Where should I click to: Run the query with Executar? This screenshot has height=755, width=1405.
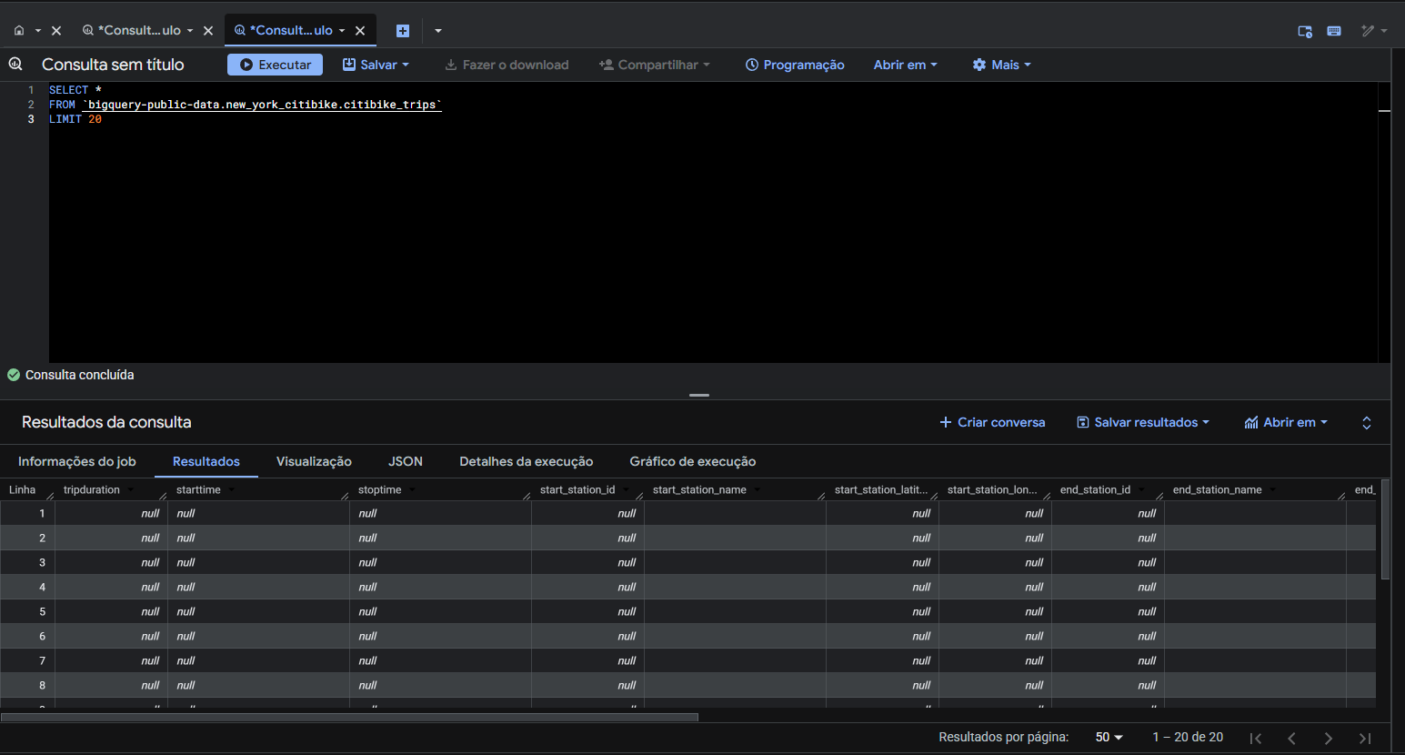[x=275, y=65]
